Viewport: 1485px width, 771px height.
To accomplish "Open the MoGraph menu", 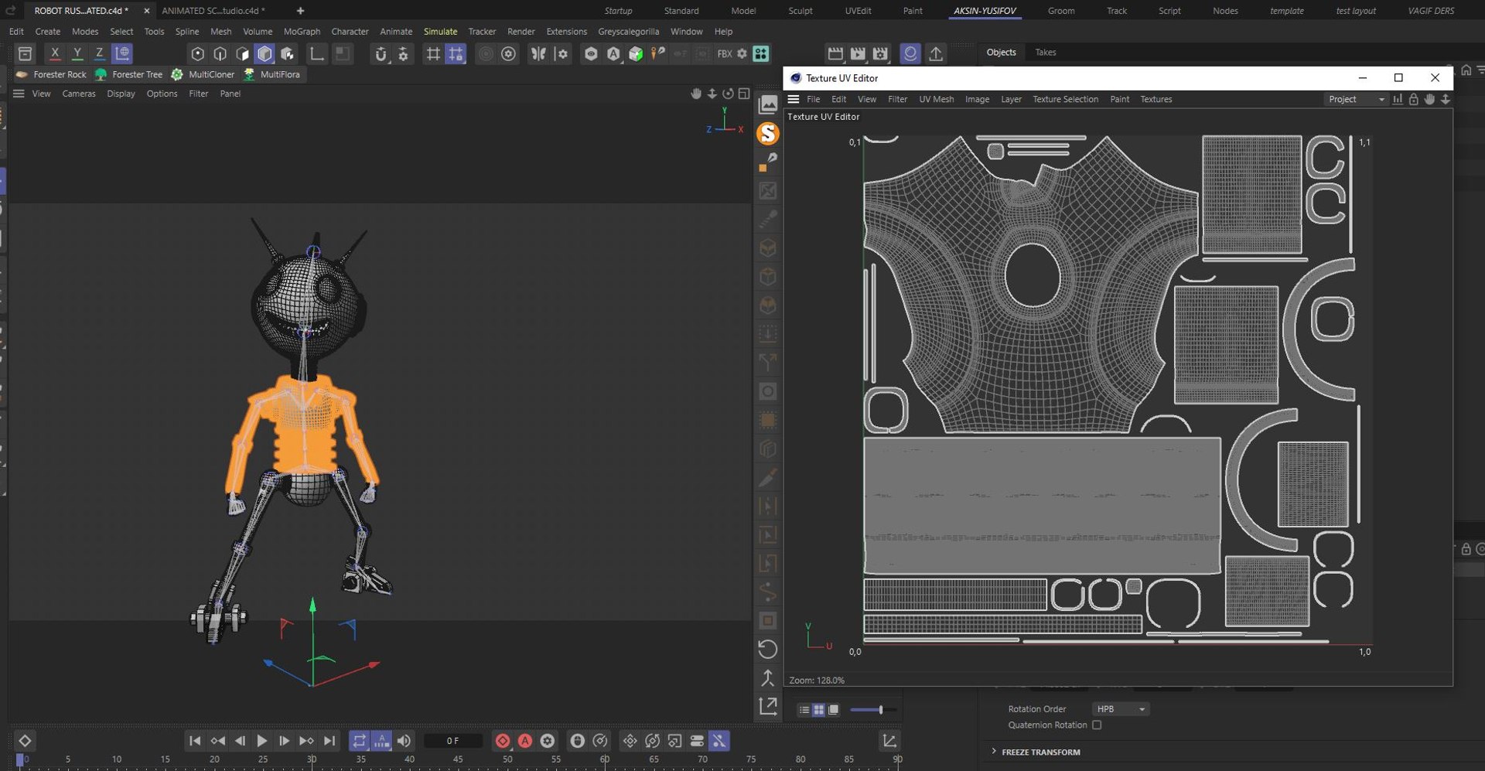I will (302, 32).
